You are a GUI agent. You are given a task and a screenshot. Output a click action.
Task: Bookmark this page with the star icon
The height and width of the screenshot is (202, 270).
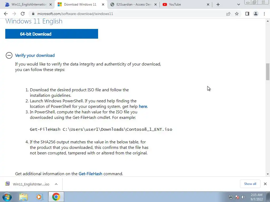(x=237, y=14)
